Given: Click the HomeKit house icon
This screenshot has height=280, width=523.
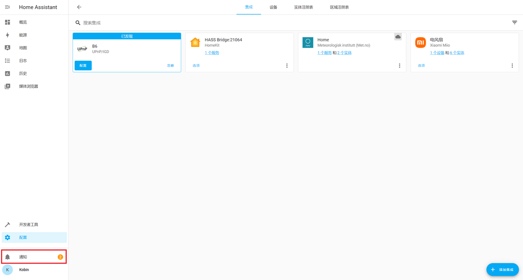Looking at the screenshot, I should click(x=195, y=42).
